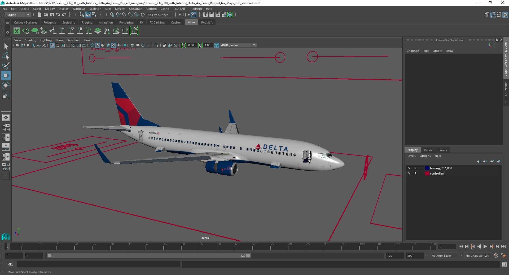Image resolution: width=509 pixels, height=275 pixels.
Task: Activate the Move tool
Action: tap(6, 76)
